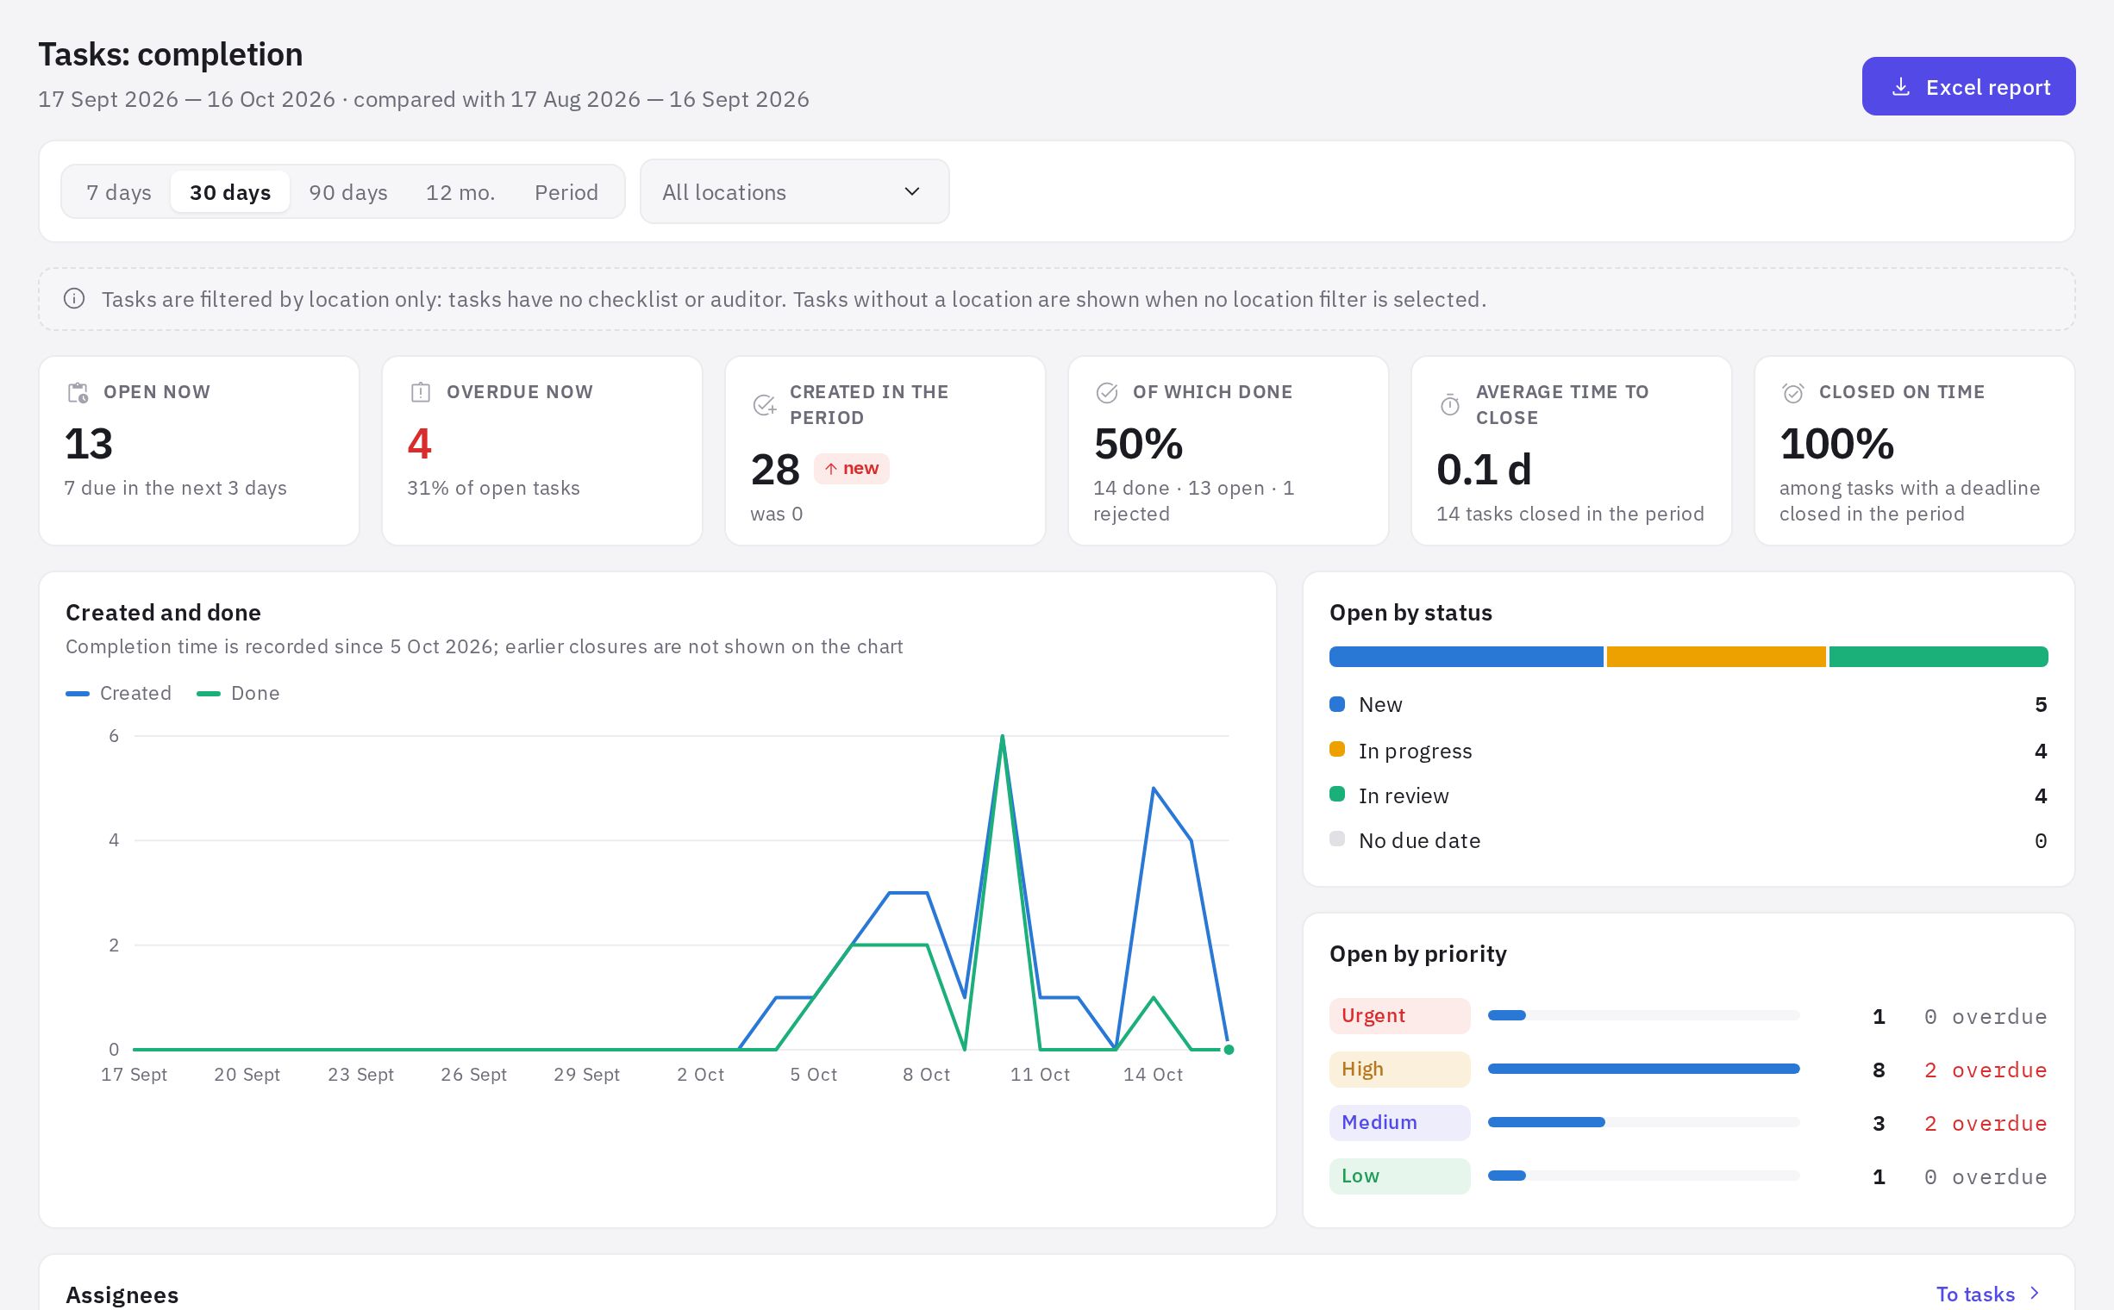Click the arrow icon next to To tasks
2114x1310 pixels.
tap(2036, 1293)
